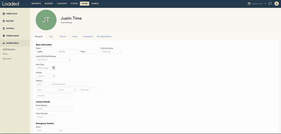Click the City field
The image size is (281, 134).
coord(46,90)
